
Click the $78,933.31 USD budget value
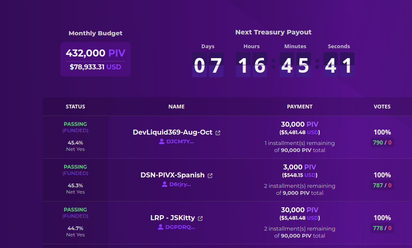click(x=95, y=67)
